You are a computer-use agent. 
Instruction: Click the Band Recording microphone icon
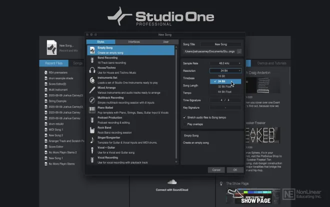(92, 60)
